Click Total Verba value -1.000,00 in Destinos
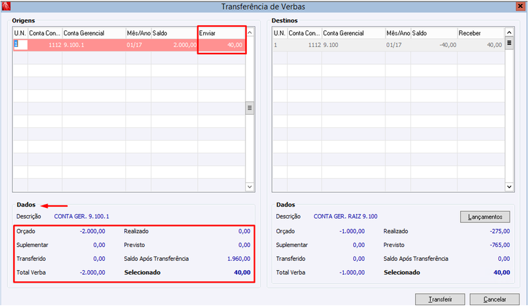 pos(352,272)
